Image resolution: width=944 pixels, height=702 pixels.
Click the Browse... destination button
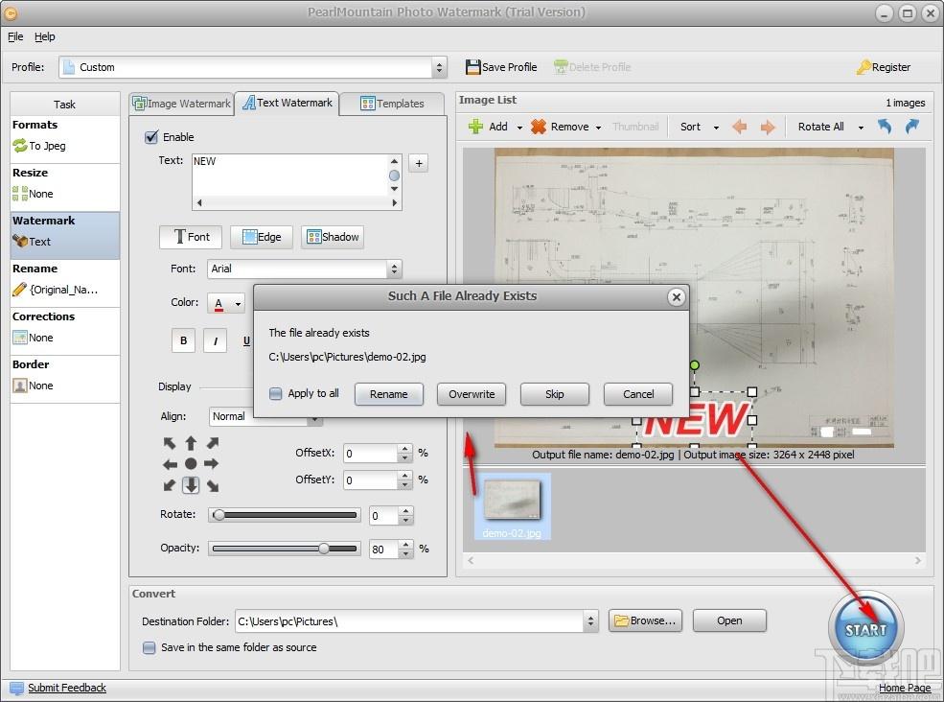(645, 620)
